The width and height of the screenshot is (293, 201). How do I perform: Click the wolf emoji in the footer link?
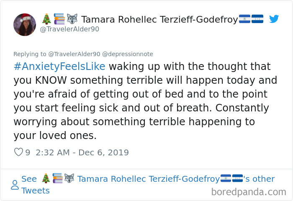(x=69, y=179)
